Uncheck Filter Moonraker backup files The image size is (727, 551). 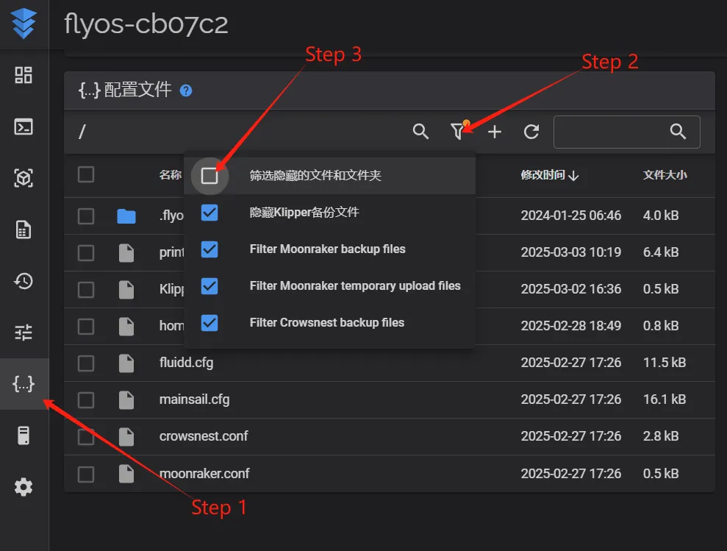209,249
